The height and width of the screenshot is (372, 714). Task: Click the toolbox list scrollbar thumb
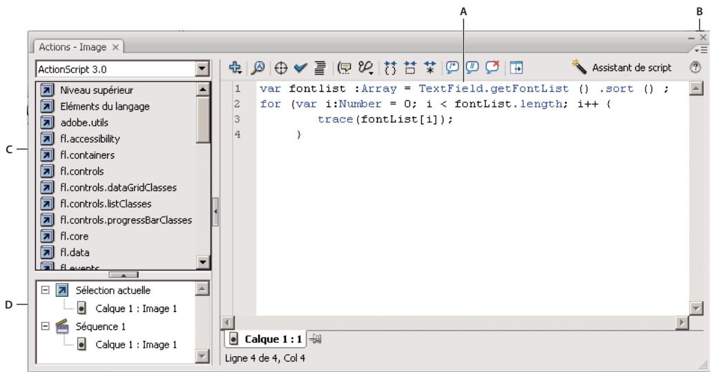[202, 119]
